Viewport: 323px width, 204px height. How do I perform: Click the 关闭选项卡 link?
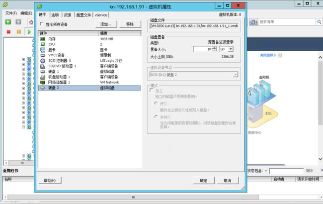click(x=268, y=55)
